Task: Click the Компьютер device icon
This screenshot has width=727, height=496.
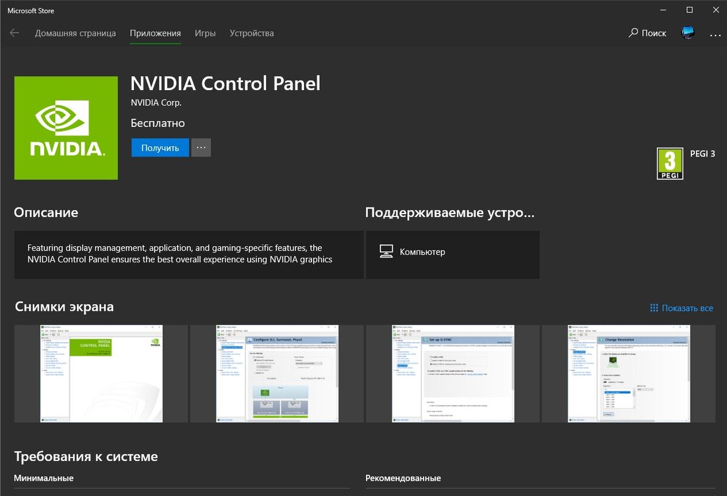Action: [x=386, y=252]
